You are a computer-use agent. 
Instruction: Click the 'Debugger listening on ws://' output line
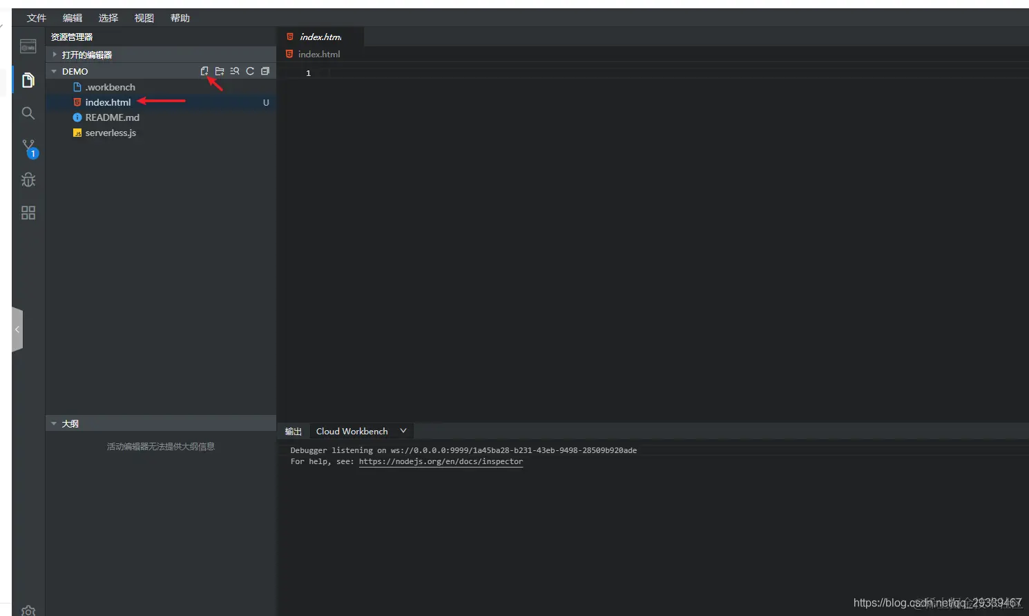pos(463,450)
